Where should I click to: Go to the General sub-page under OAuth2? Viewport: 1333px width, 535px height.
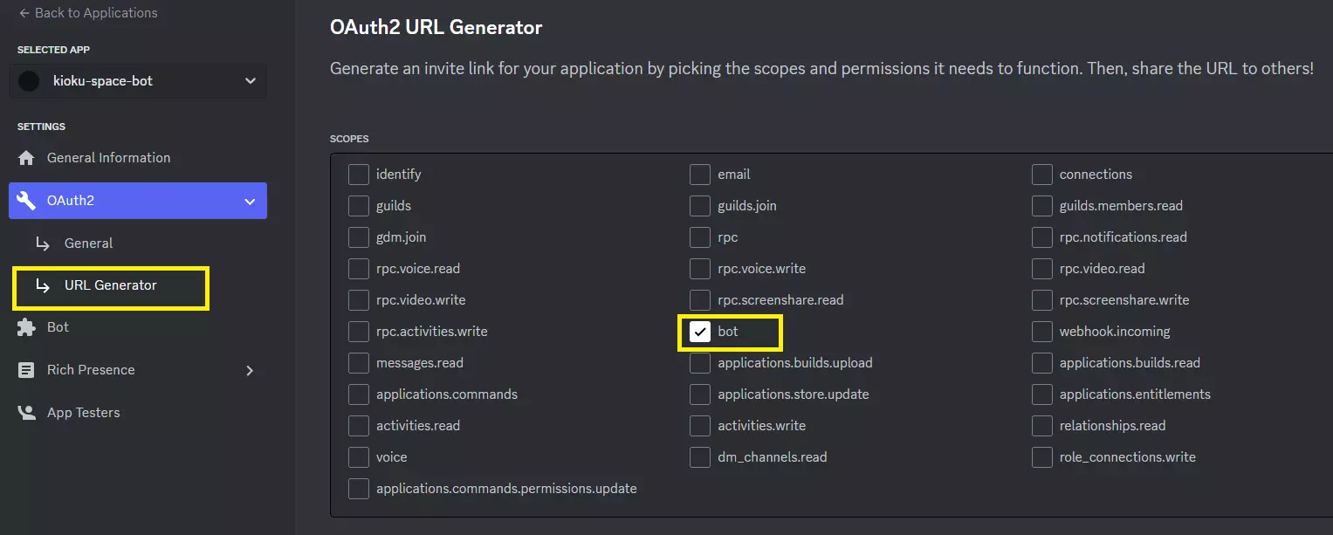[x=88, y=243]
